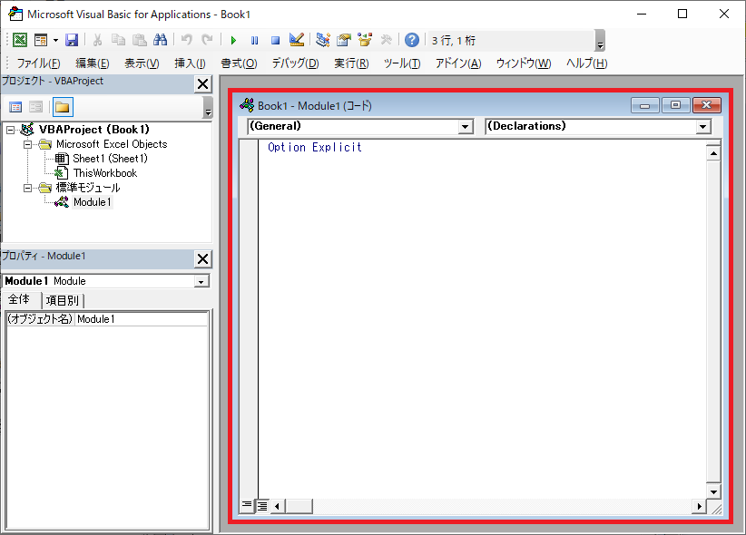Open Help with blue question mark icon

coord(412,40)
